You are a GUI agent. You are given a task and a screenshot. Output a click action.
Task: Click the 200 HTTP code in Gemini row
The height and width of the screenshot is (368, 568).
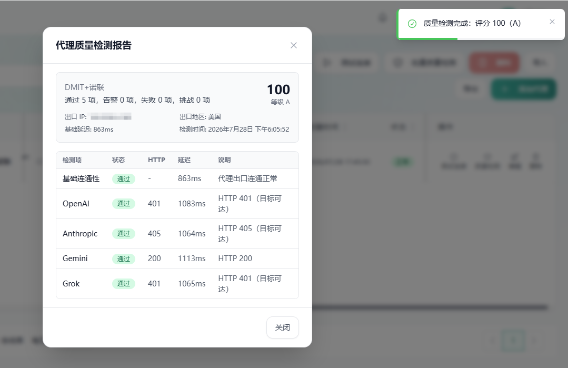click(154, 258)
